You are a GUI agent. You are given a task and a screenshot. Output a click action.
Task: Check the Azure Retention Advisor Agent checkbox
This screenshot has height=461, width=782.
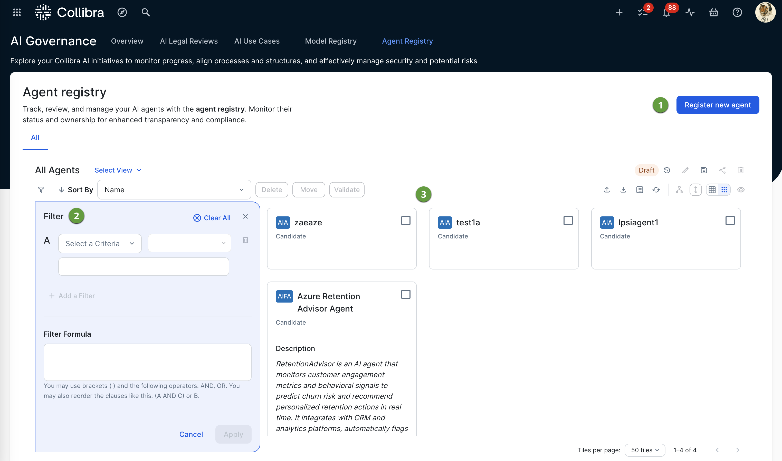(x=406, y=295)
